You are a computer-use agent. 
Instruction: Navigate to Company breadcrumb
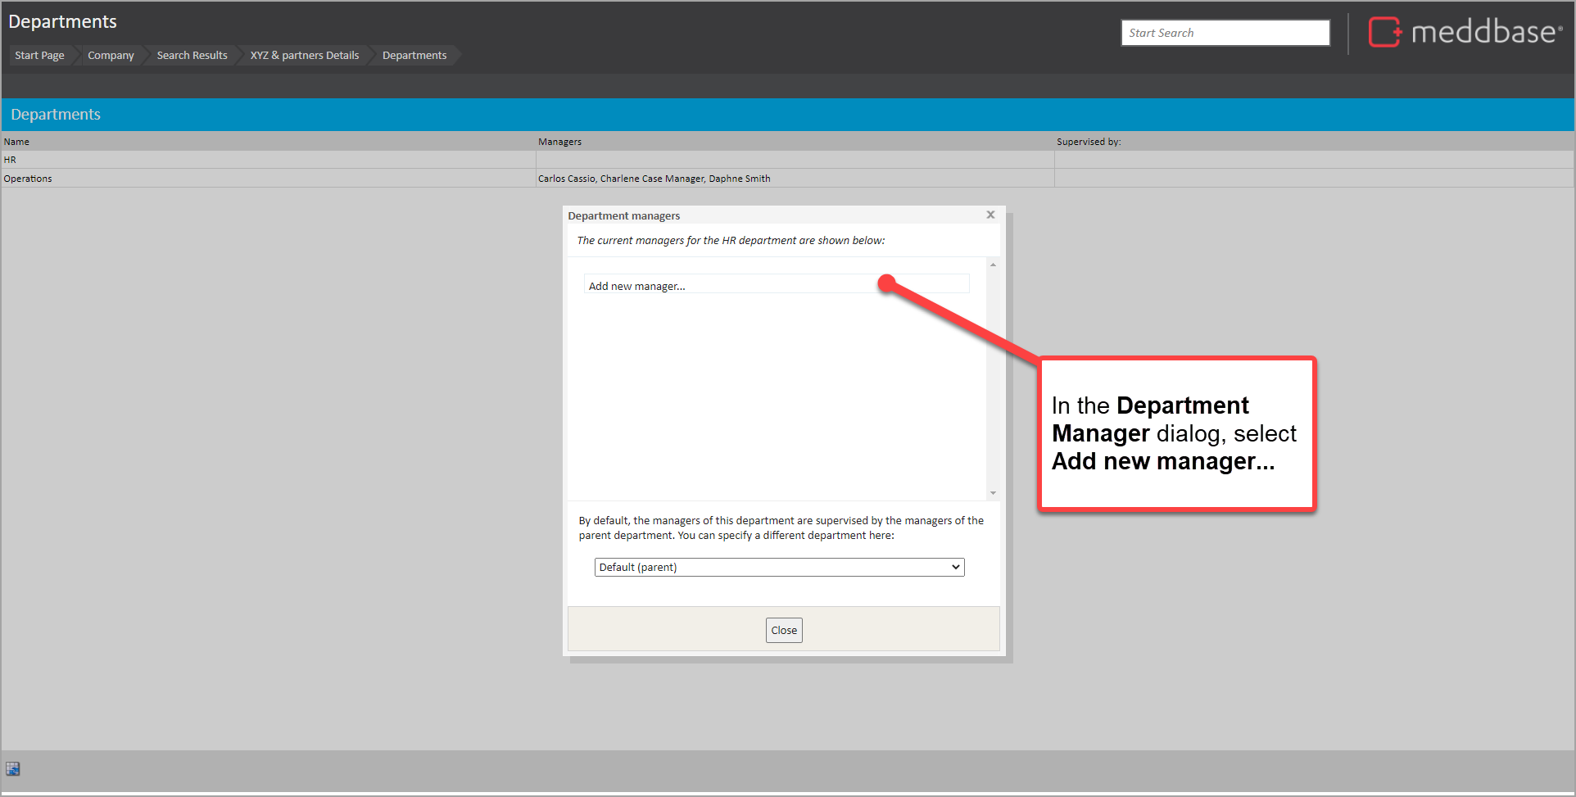click(111, 56)
